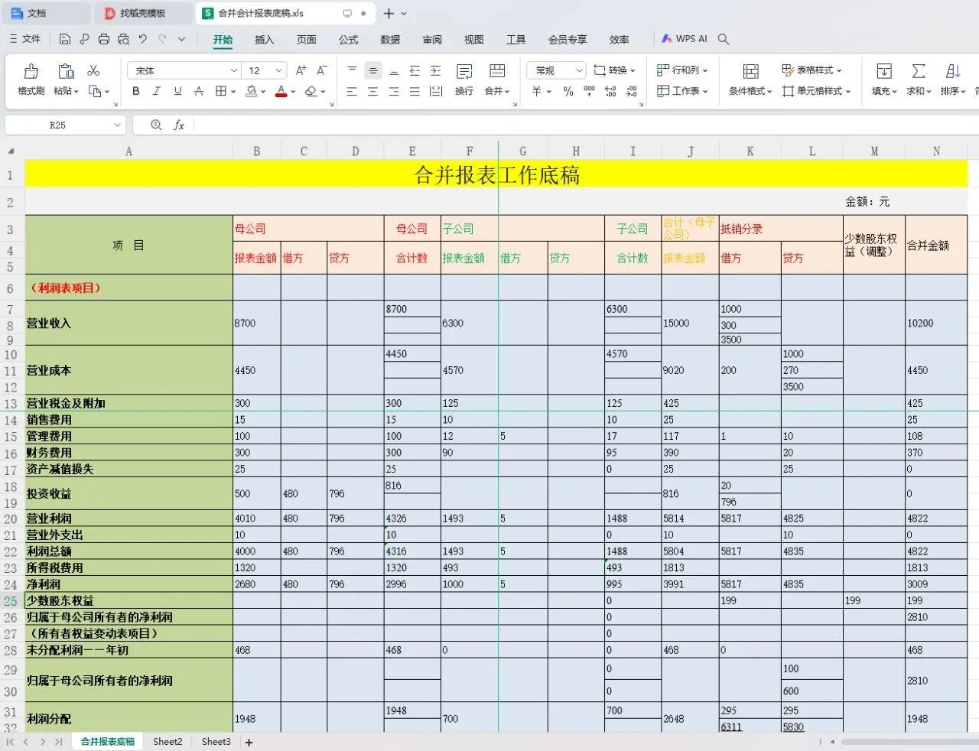
Task: Open Conditional Formatting 条件格式
Action: click(750, 79)
